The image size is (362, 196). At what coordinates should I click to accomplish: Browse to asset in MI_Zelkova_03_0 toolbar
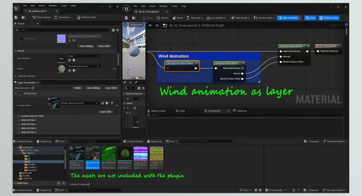click(x=23, y=17)
